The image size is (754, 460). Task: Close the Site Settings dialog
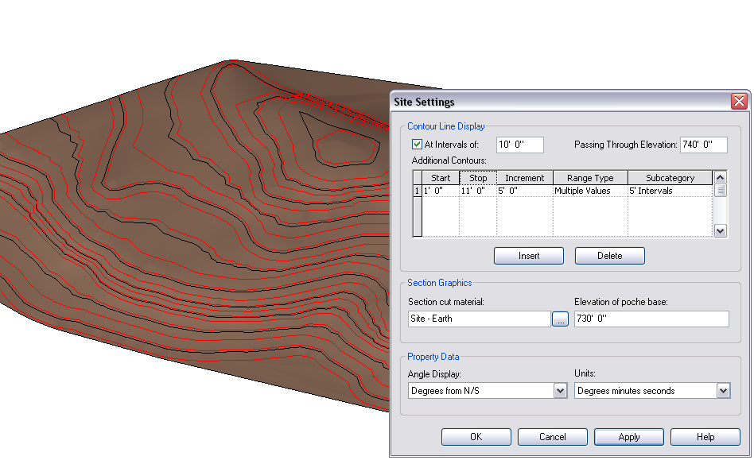pyautogui.click(x=739, y=102)
